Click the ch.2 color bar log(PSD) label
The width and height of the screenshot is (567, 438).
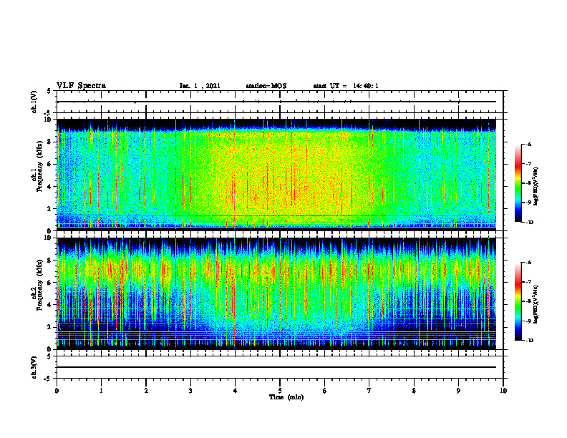pyautogui.click(x=536, y=303)
